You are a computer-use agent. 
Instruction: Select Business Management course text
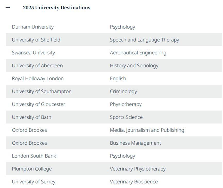(x=135, y=143)
